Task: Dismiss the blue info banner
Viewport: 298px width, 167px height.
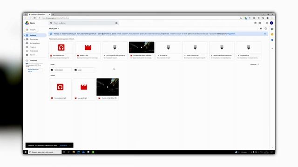Action: [265, 34]
